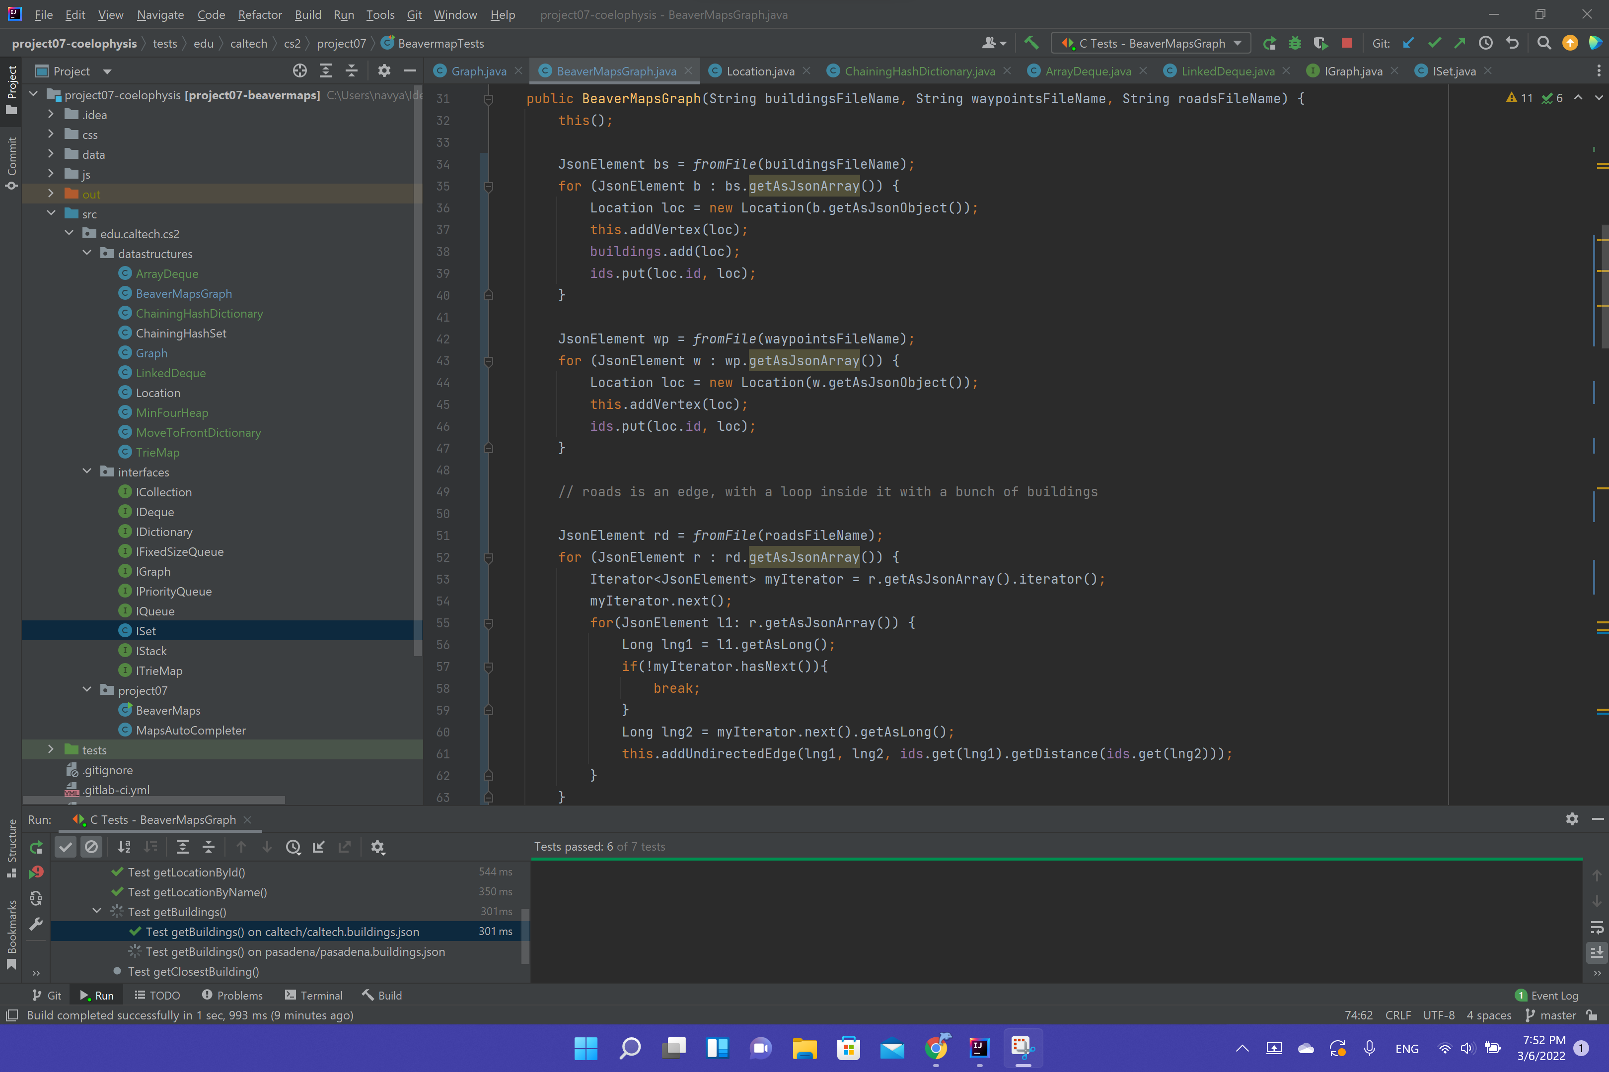Toggle Show Ignored tests button
This screenshot has width=1609, height=1072.
91,847
